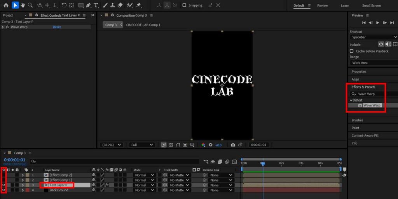
Task: Click the label color swatch of layer 1
Action: click(x=28, y=175)
